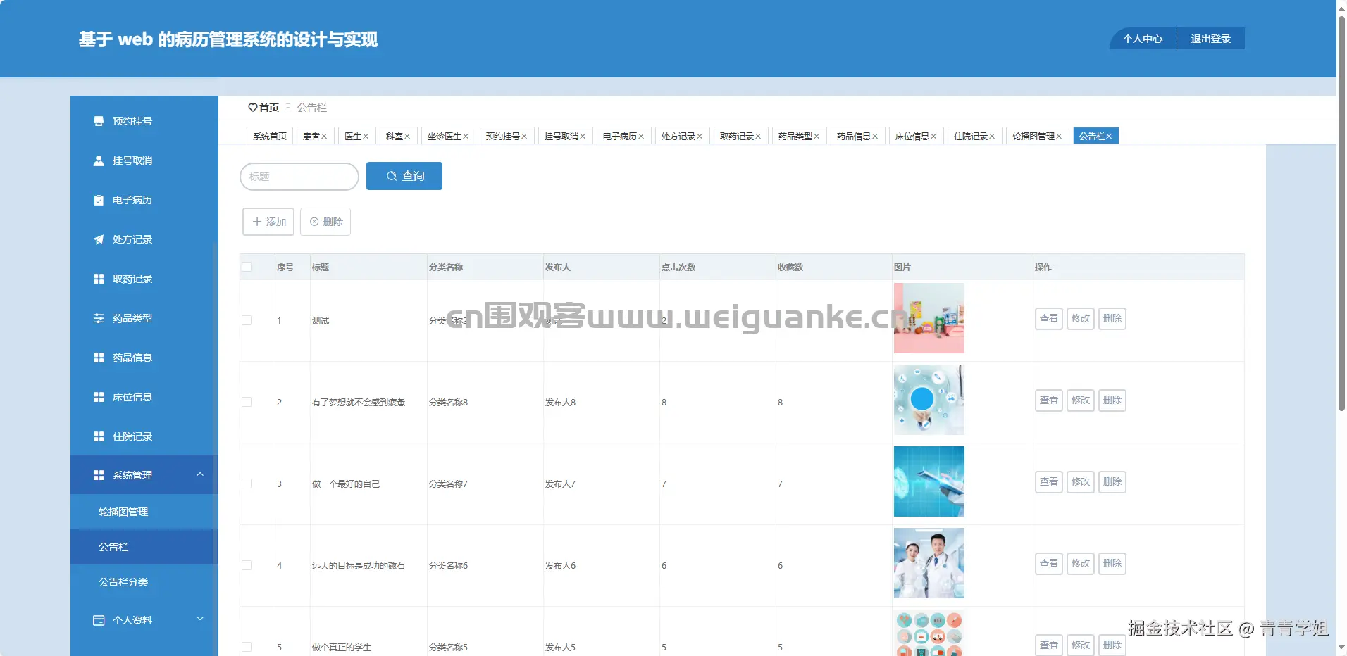Screen dimensions: 1347x656
Task: Close the 医生 tab
Action: click(x=366, y=137)
